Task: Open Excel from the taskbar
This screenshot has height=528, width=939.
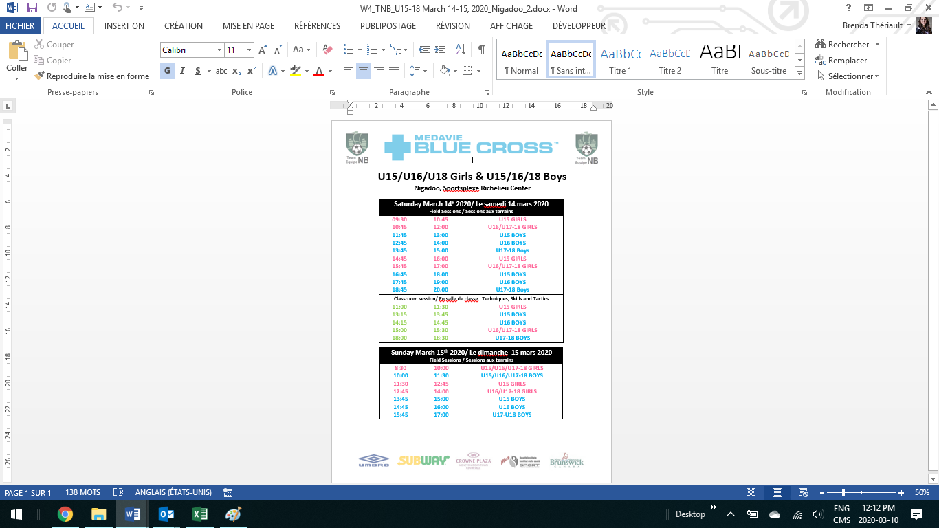Action: [199, 514]
